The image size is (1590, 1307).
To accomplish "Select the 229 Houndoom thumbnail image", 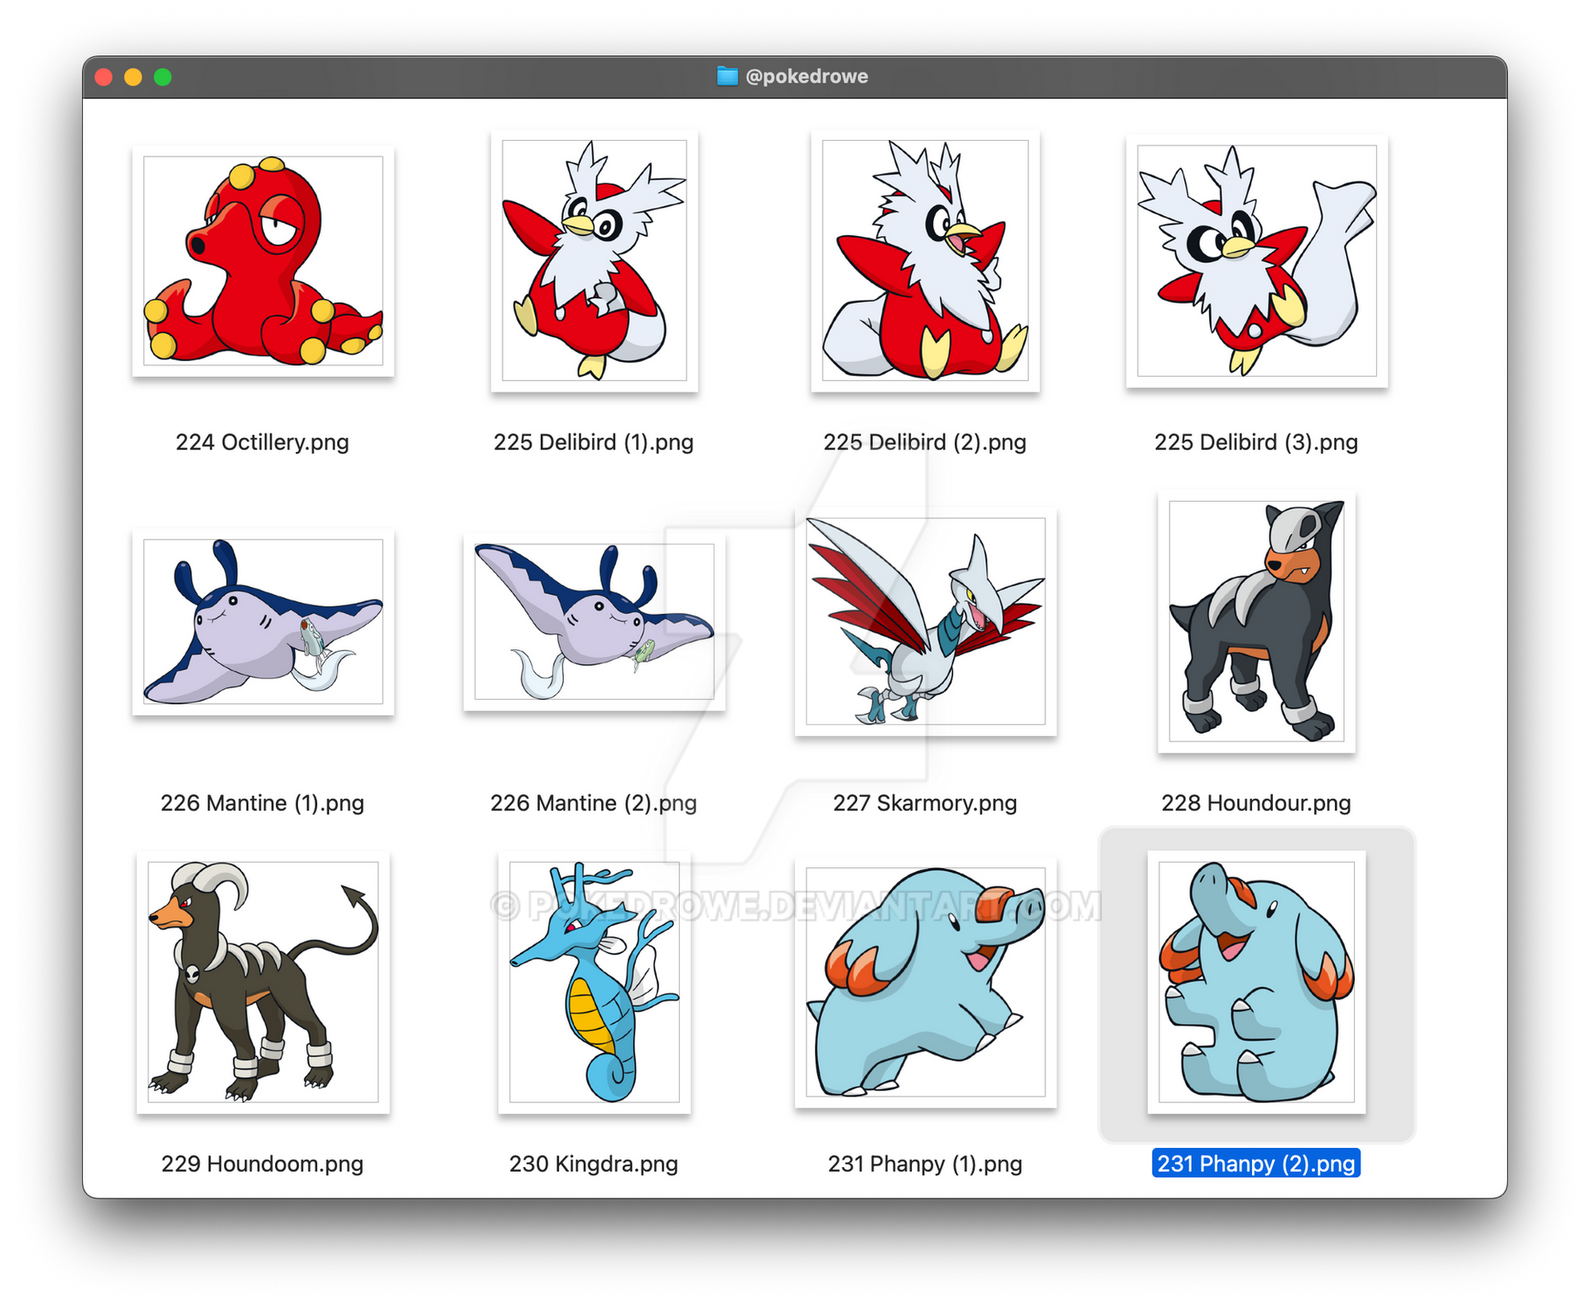I will (x=263, y=982).
